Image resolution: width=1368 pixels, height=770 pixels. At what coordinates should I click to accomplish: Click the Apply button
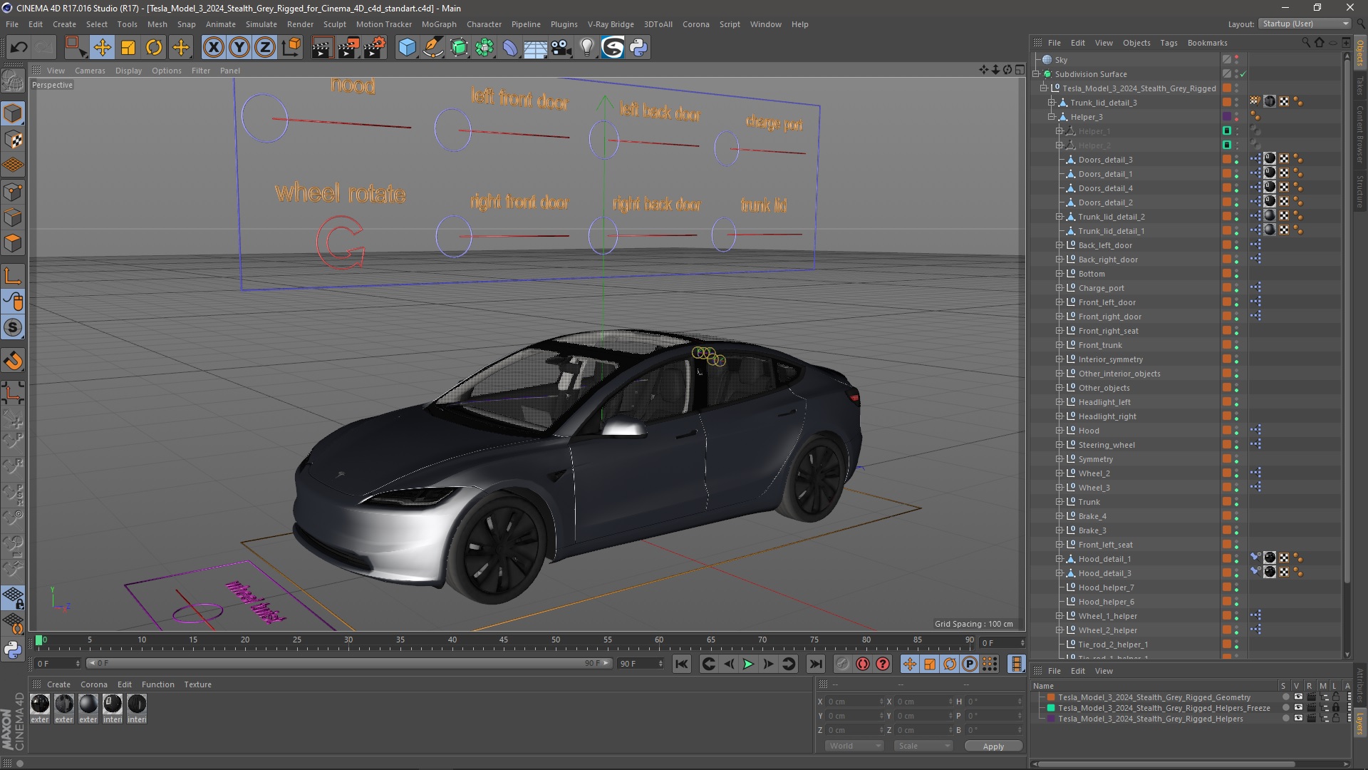pos(993,746)
